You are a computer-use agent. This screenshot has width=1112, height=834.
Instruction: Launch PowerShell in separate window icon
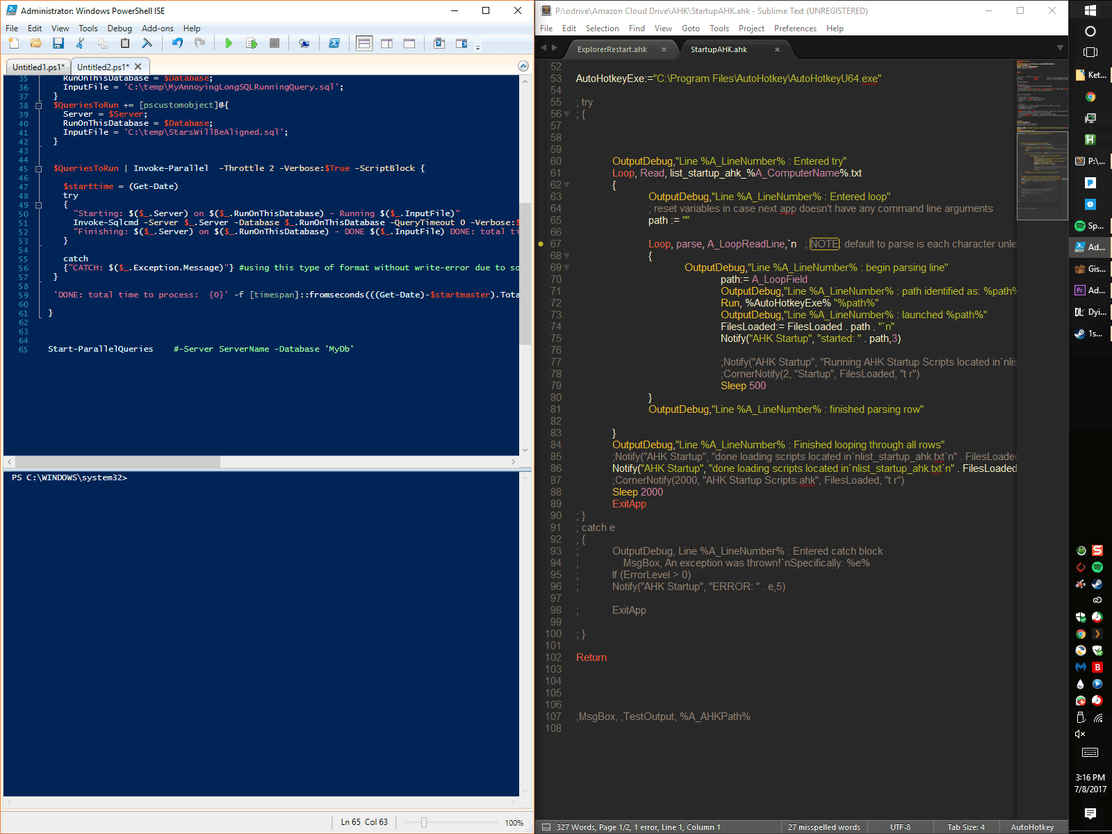334,43
